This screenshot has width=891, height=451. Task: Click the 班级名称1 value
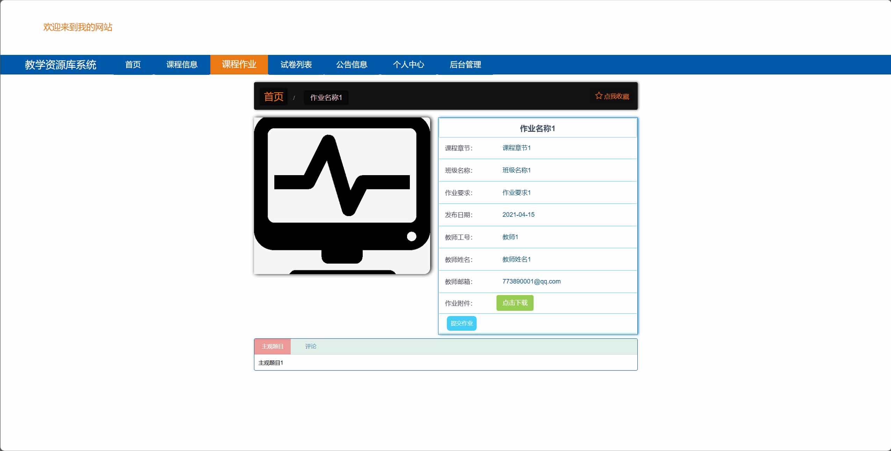(516, 170)
